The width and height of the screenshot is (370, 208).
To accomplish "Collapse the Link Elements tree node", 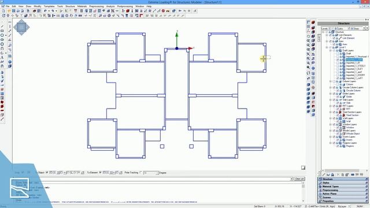I will [327, 35].
